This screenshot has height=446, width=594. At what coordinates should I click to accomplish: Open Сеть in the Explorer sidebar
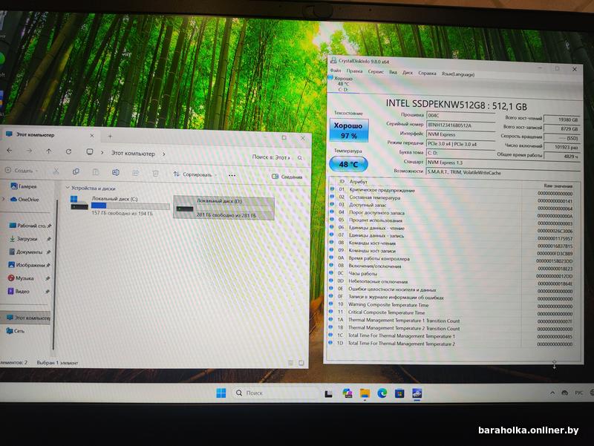[x=16, y=330]
